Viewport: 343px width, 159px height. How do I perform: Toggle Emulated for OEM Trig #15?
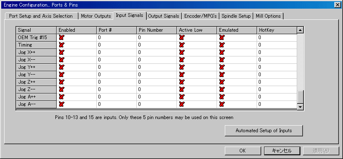pyautogui.click(x=222, y=37)
